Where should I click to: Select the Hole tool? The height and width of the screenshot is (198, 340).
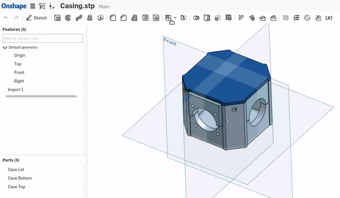(x=156, y=18)
